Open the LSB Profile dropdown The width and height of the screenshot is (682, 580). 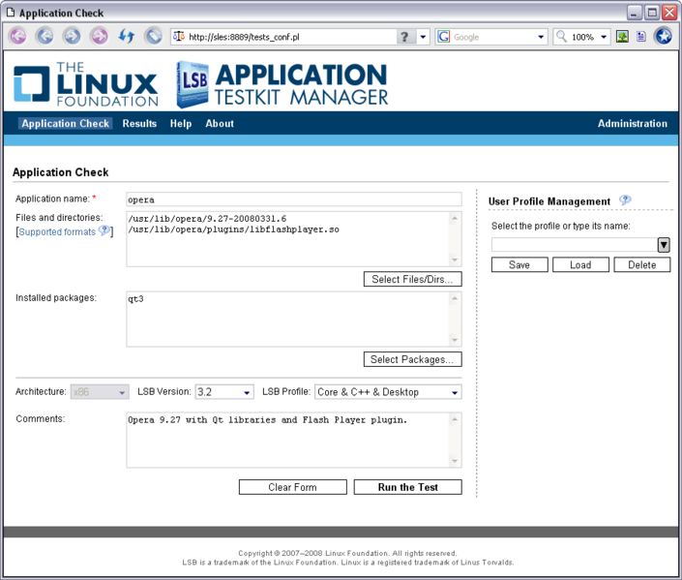pyautogui.click(x=388, y=392)
